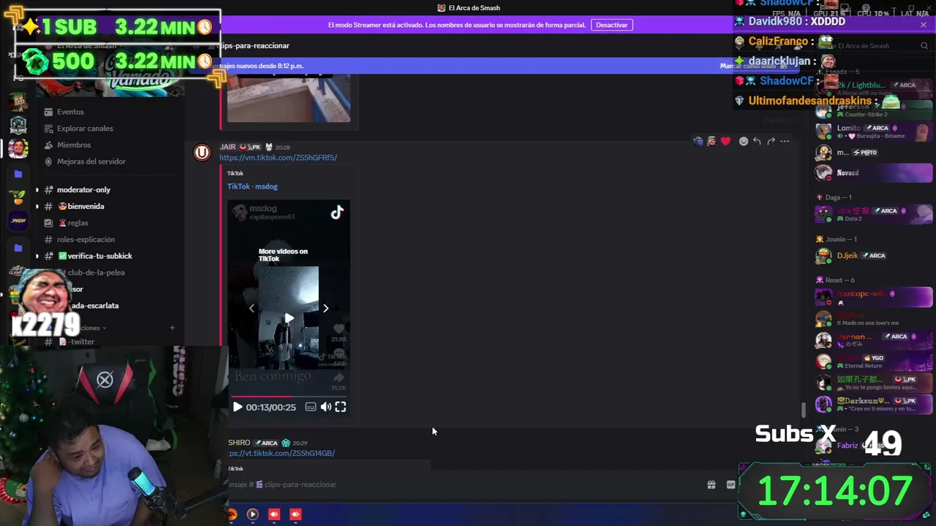Click the JAIR username in the chat

pyautogui.click(x=227, y=147)
